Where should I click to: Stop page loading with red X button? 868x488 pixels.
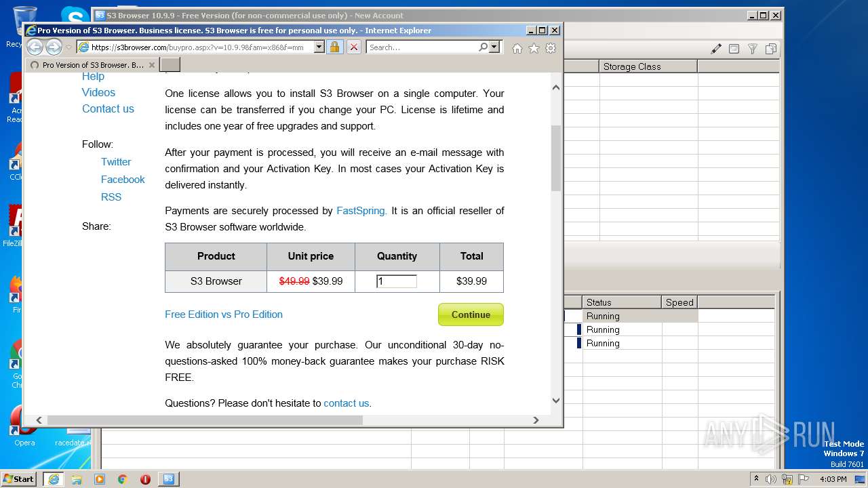pos(354,47)
